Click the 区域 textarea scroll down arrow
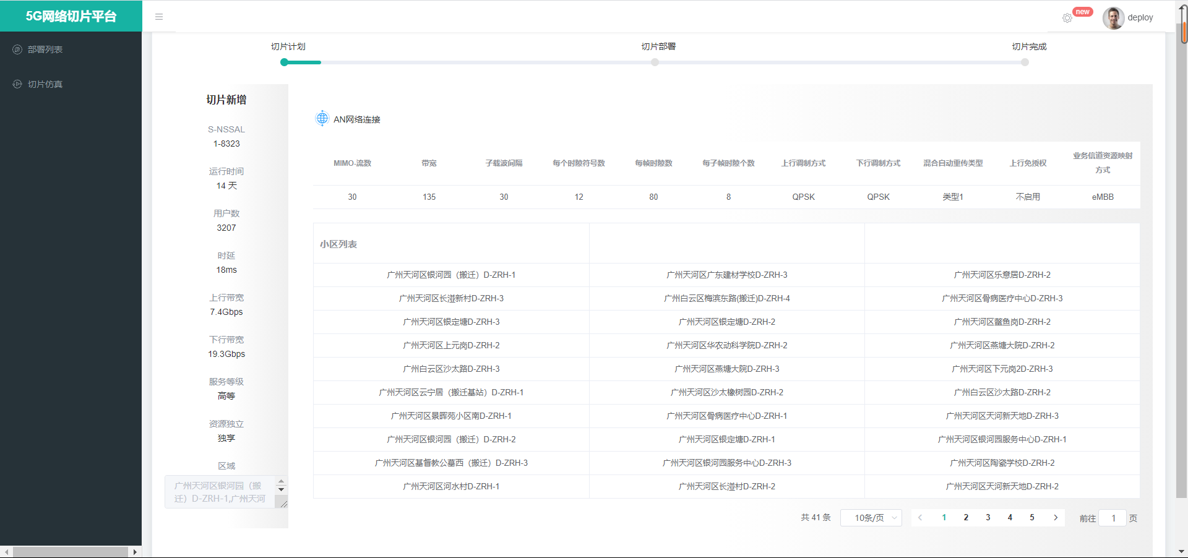The image size is (1188, 558). [282, 489]
